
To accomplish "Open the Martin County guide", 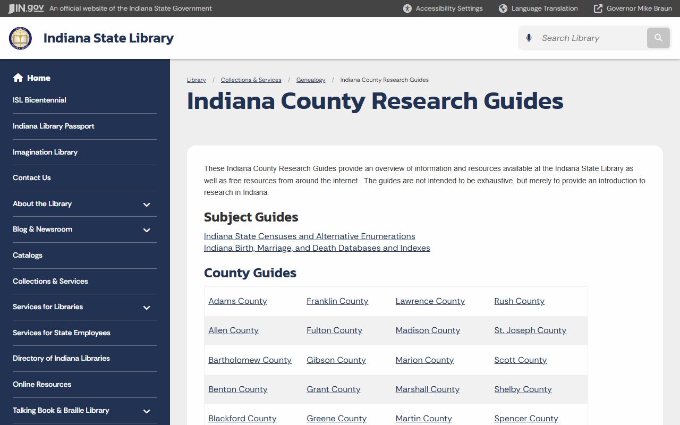I will pos(423,419).
